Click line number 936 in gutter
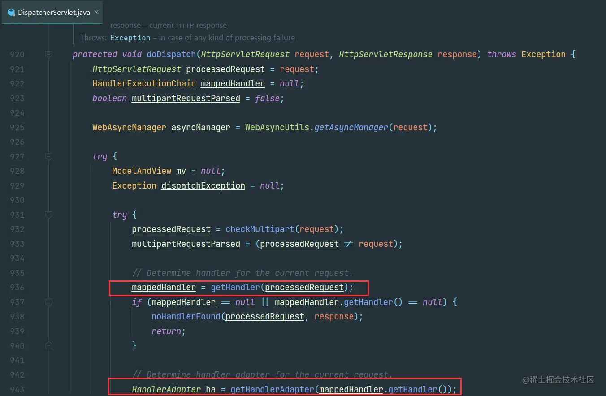This screenshot has width=606, height=396. [17, 288]
